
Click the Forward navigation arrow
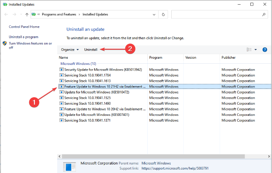point(14,15)
